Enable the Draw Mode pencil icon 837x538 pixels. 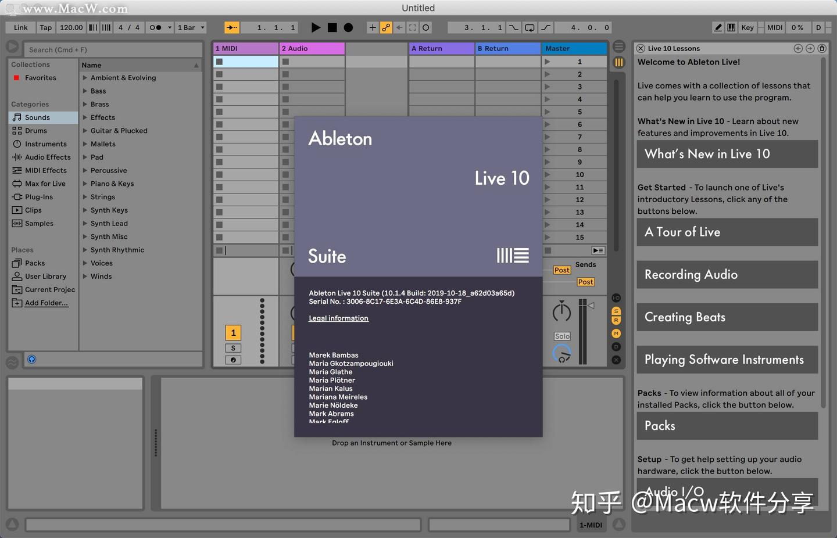pyautogui.click(x=718, y=27)
